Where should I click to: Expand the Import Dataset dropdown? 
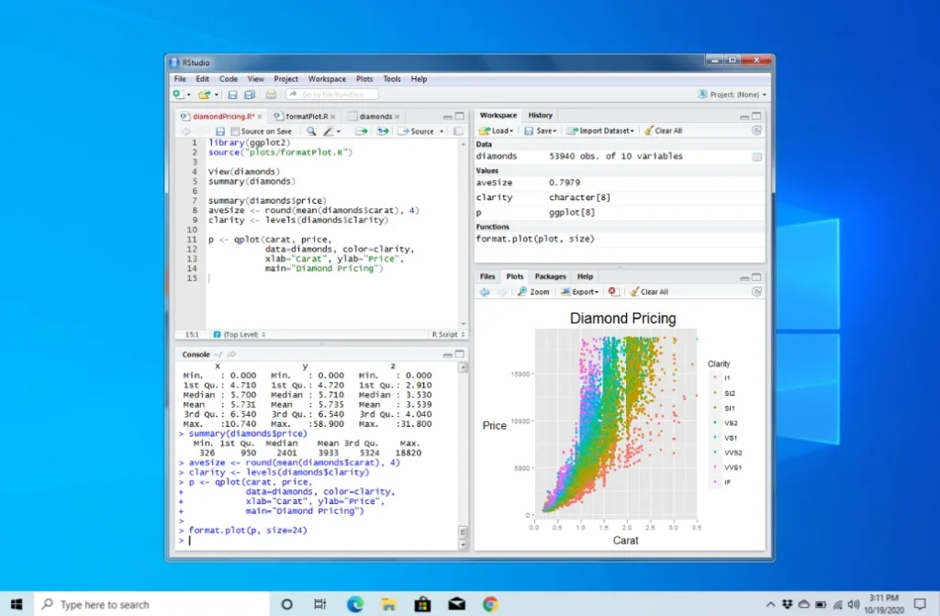601,131
